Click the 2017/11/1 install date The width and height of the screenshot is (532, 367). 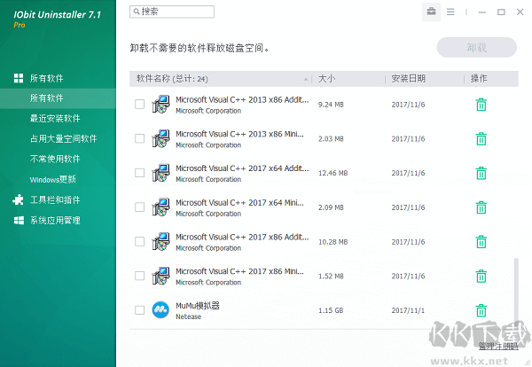(x=408, y=310)
